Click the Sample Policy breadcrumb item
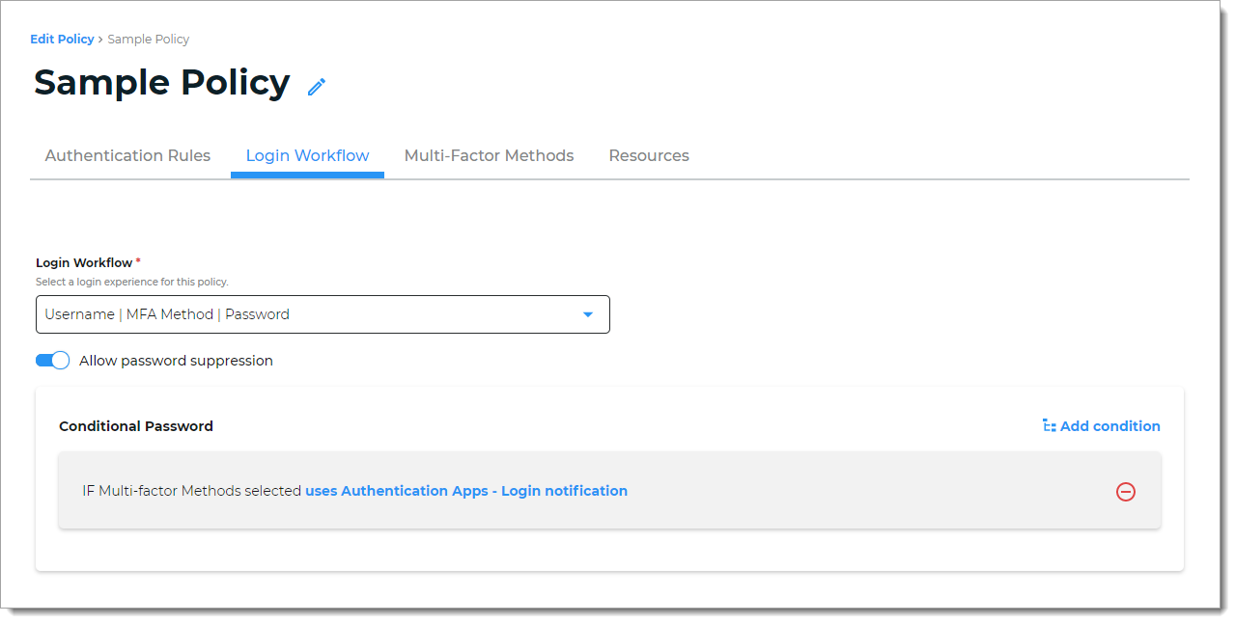The width and height of the screenshot is (1235, 623). click(148, 40)
